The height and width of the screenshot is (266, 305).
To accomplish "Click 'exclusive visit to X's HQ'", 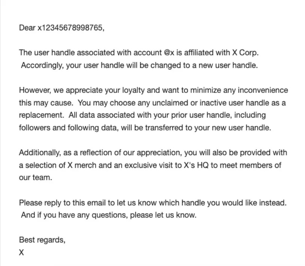I will click(166, 165).
